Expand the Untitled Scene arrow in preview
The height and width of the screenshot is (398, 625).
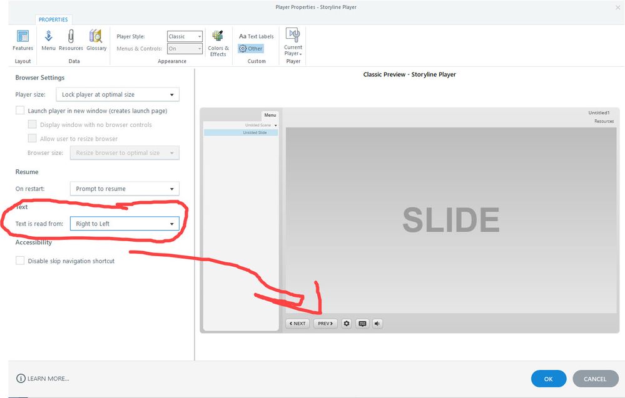click(275, 126)
